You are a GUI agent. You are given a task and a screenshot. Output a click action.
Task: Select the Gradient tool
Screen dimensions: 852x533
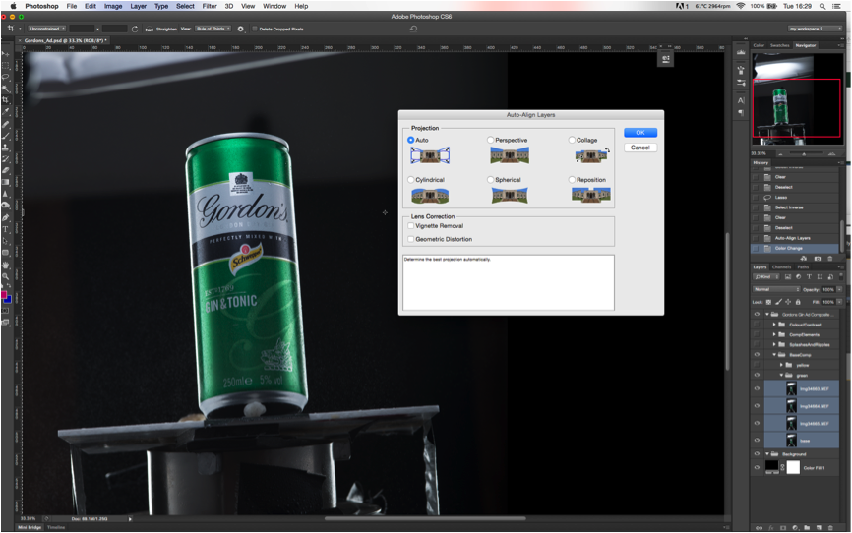click(x=6, y=182)
